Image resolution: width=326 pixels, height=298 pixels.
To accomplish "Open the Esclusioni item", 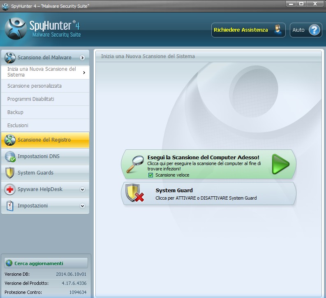I will click(x=45, y=125).
